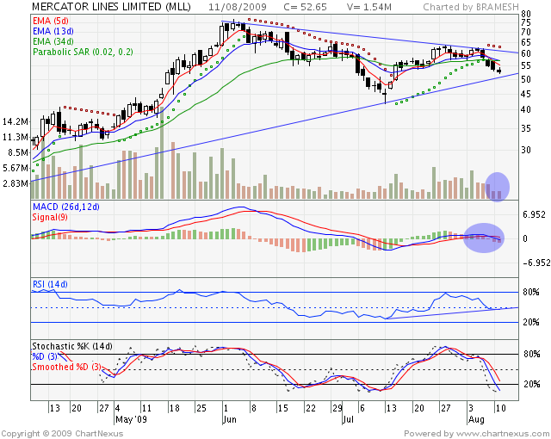Click the 14.2M volume axis label
The width and height of the screenshot is (551, 439).
pos(15,122)
